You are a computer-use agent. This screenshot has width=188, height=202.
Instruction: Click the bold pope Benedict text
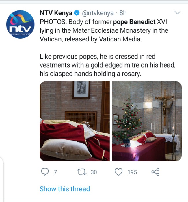coord(134,22)
